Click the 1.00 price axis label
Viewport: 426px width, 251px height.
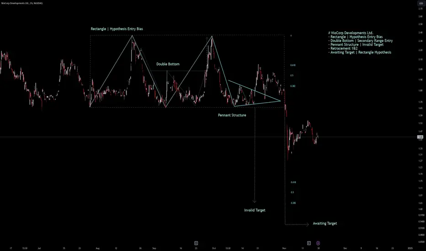[x=421, y=209]
